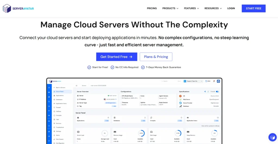Click the Get Started Free button
Image resolution: width=278 pixels, height=144 pixels.
(x=117, y=57)
